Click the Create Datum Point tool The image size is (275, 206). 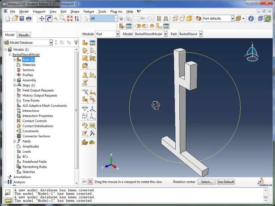pos(85,109)
